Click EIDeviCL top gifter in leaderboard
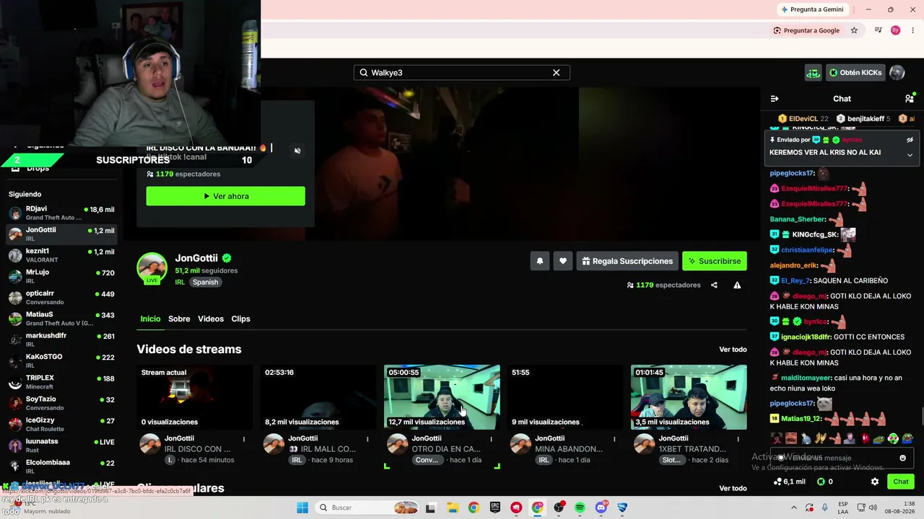924x519 pixels. point(803,119)
